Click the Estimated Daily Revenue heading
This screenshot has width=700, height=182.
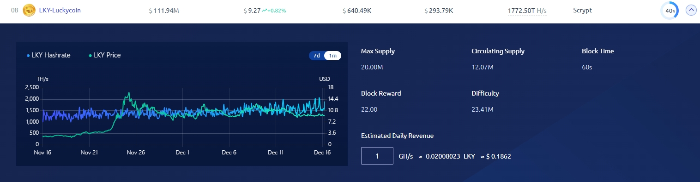click(397, 136)
